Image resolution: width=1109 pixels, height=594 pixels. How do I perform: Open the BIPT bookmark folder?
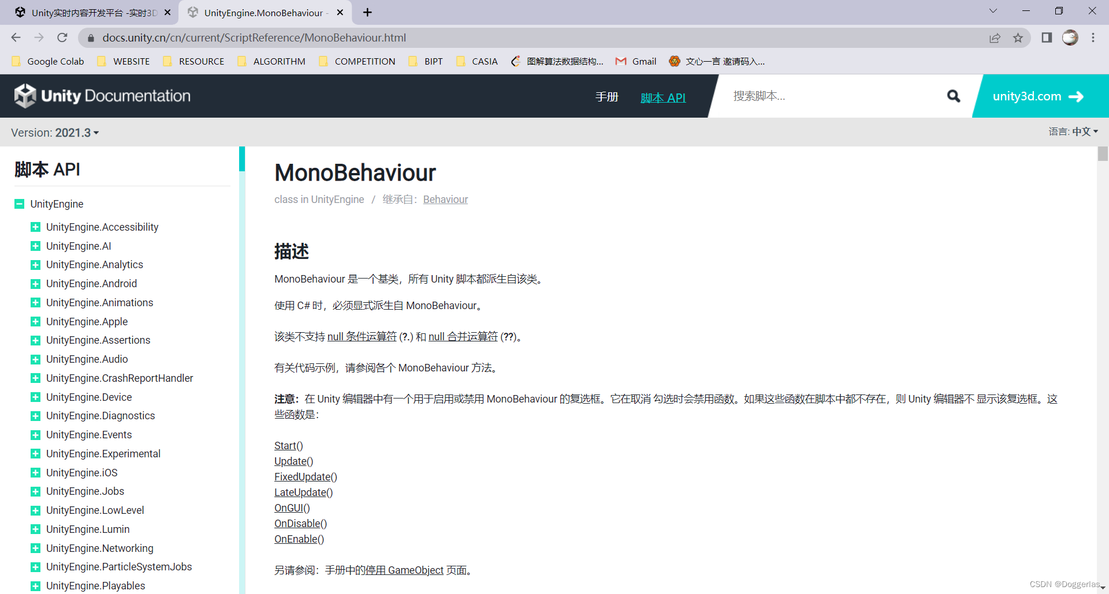[426, 61]
